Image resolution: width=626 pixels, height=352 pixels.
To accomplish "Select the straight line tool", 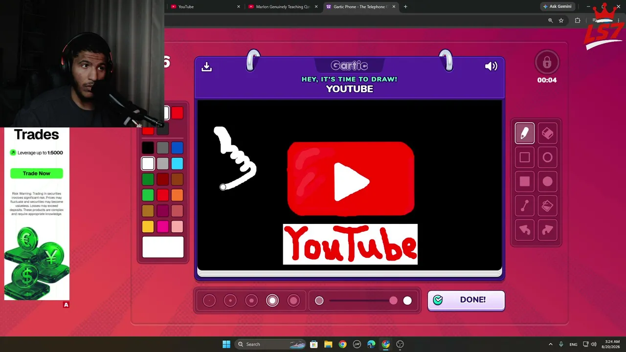I will coord(524,206).
